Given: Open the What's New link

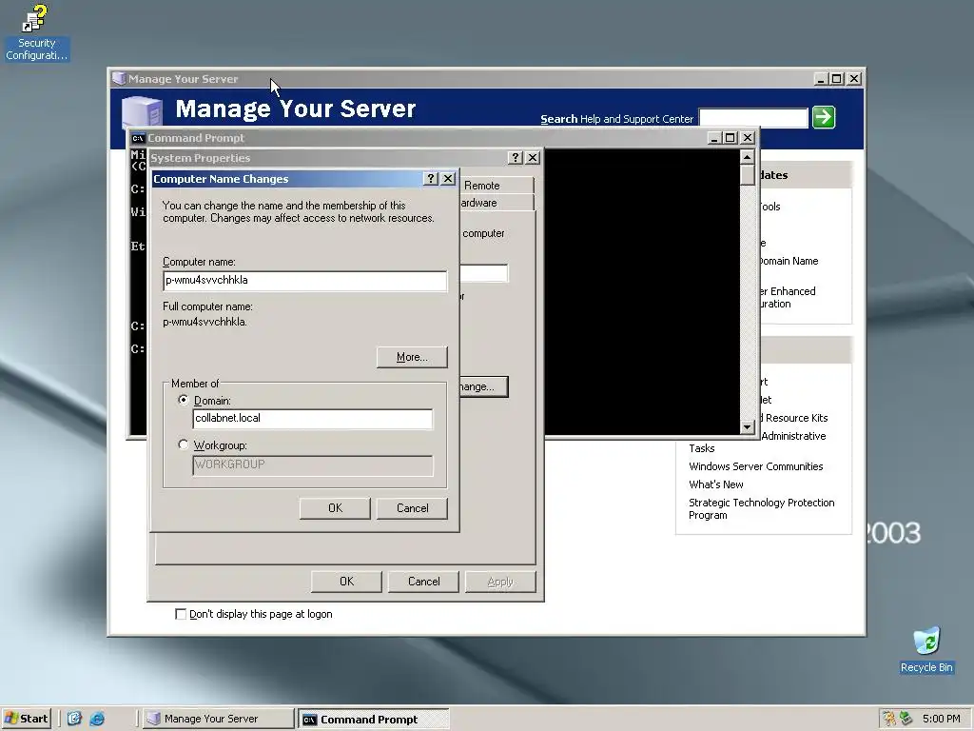Looking at the screenshot, I should 715,484.
